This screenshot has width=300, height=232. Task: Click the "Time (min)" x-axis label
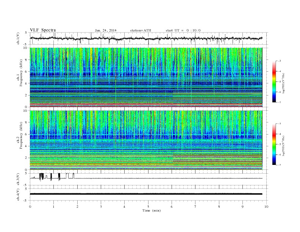[152, 210]
